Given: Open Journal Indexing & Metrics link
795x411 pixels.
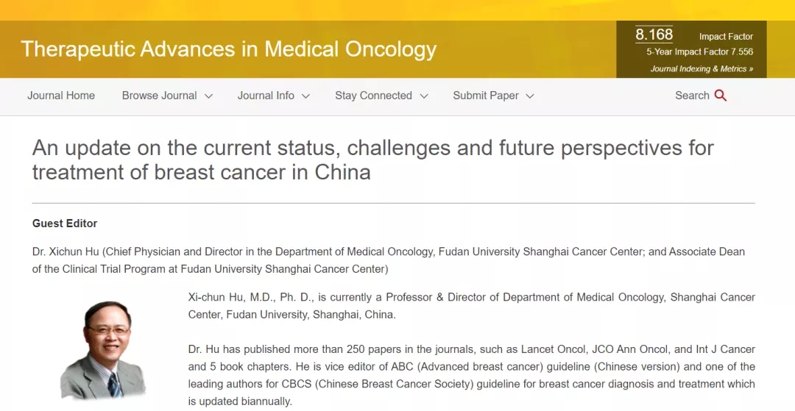Looking at the screenshot, I should [702, 69].
